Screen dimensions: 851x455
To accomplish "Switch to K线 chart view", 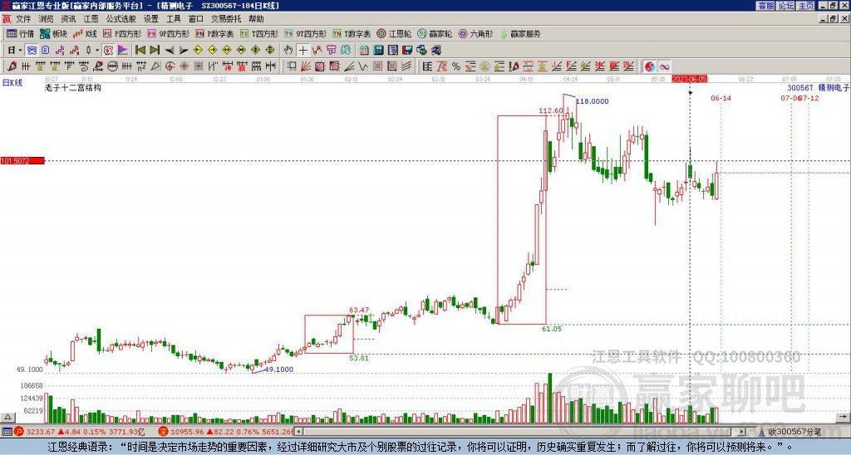I will click(85, 33).
